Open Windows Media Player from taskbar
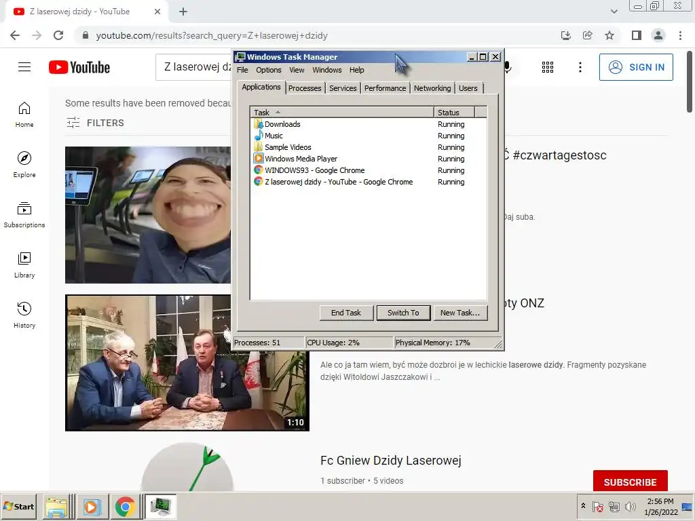 click(x=92, y=506)
